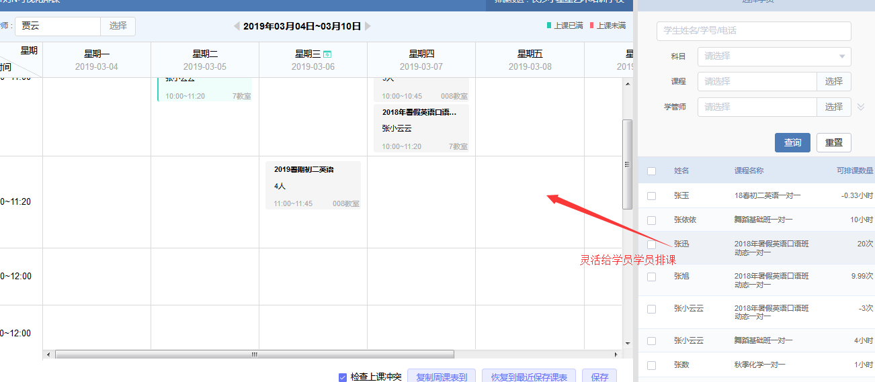Check 张小云云 英语口语班 row checkbox
The width and height of the screenshot is (875, 382).
(651, 309)
